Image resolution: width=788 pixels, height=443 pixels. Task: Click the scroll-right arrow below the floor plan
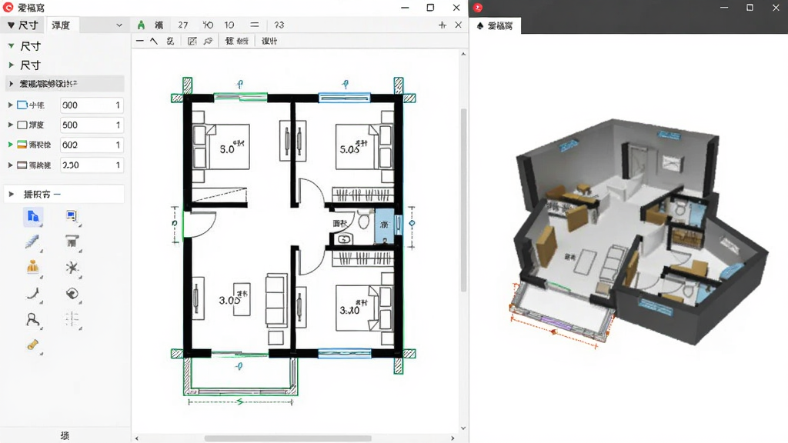click(x=452, y=438)
